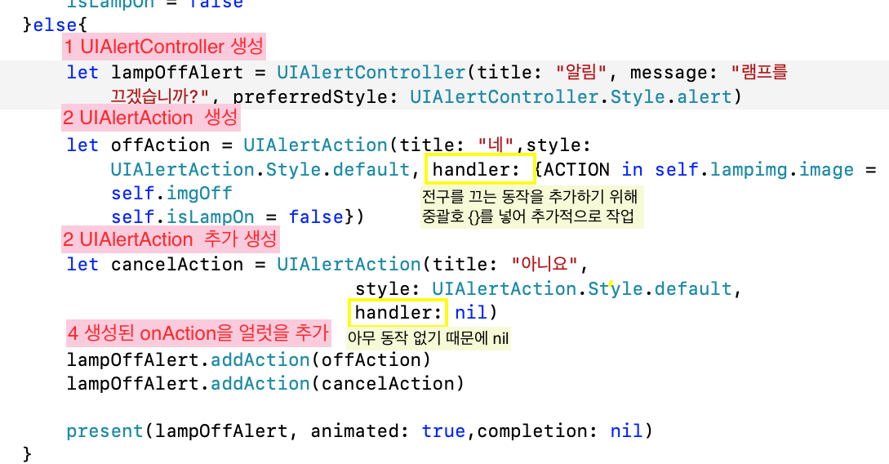Select UIAlertController before (title: "알림"
Viewport: 889px width, 464px height.
[x=371, y=73]
